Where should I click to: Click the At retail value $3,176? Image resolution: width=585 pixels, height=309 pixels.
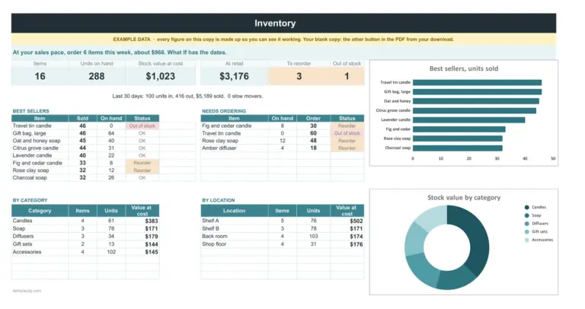point(234,76)
